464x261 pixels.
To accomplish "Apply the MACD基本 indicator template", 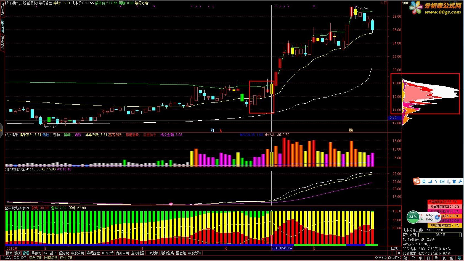I will pos(50,253).
